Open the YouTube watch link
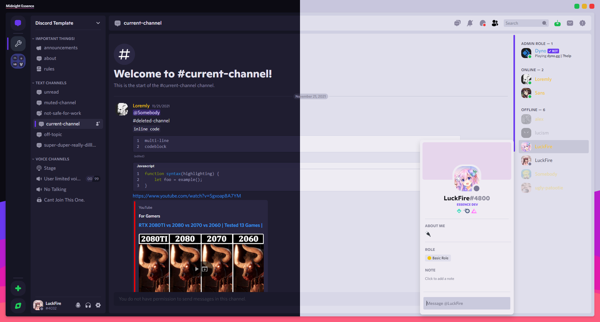Image resolution: width=600 pixels, height=322 pixels. (x=187, y=196)
